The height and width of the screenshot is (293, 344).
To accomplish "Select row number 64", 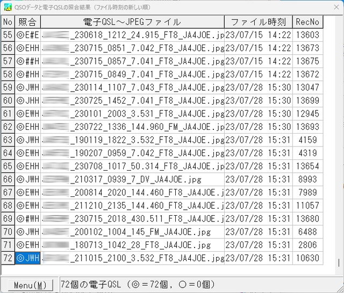I will pos(8,153).
